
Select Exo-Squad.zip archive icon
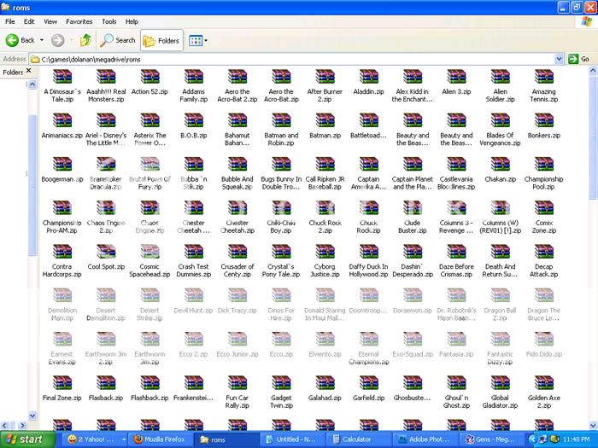pyautogui.click(x=413, y=339)
